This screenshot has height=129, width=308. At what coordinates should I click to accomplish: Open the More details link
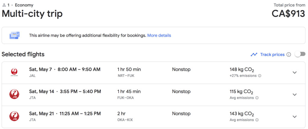[x=159, y=35]
